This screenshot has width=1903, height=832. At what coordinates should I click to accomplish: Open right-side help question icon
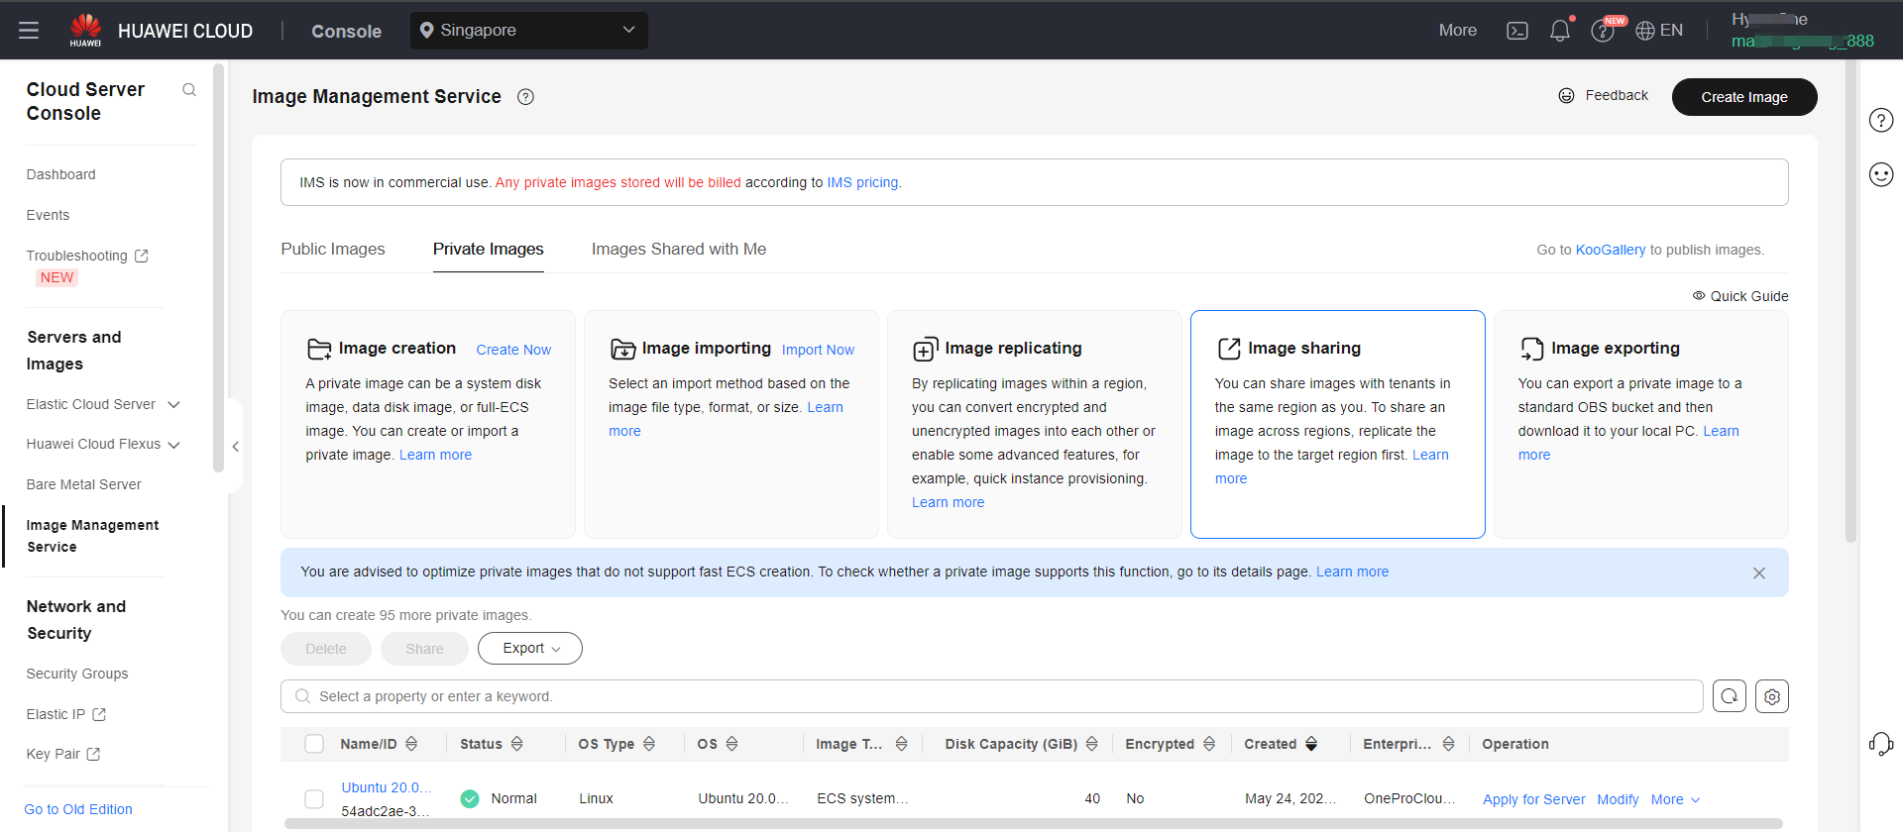pyautogui.click(x=1881, y=120)
